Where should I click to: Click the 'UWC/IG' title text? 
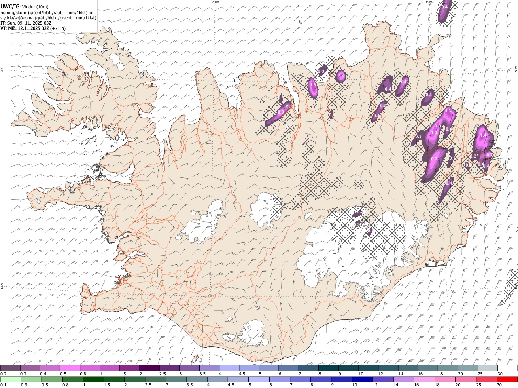[x=10, y=7]
